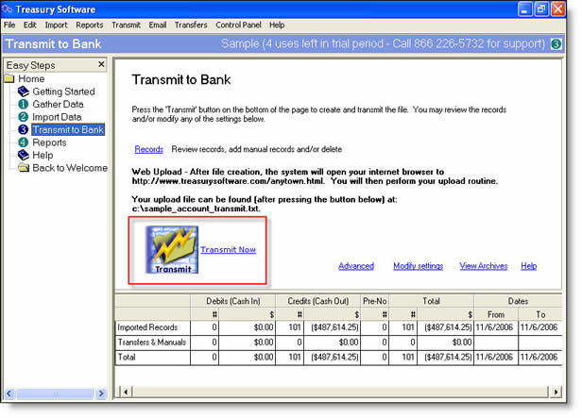The width and height of the screenshot is (582, 418).
Task: Click the Home folder icon
Action: (9, 78)
